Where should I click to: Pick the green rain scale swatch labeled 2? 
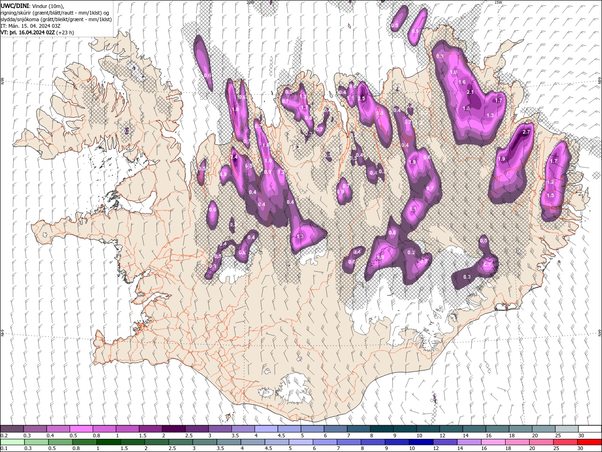pos(157,442)
